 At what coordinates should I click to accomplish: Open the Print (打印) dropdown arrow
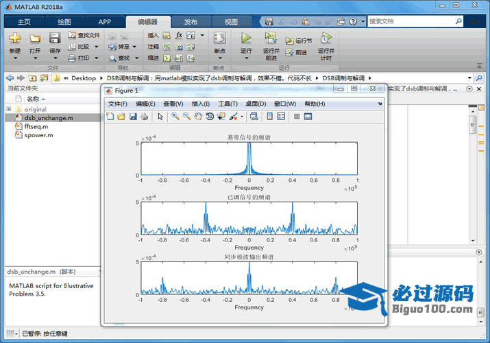97,58
